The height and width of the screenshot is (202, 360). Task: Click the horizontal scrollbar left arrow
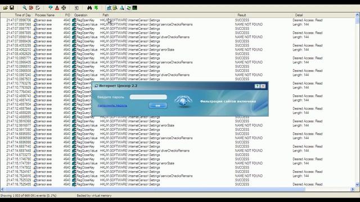(2, 189)
